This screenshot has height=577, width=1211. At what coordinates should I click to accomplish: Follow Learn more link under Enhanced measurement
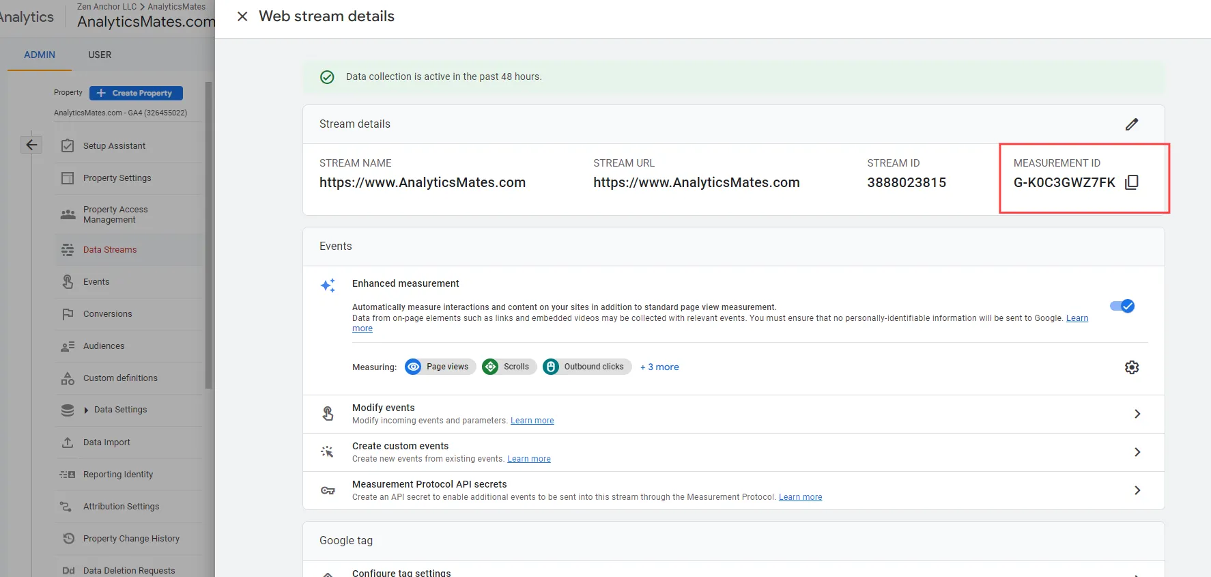pos(1077,318)
